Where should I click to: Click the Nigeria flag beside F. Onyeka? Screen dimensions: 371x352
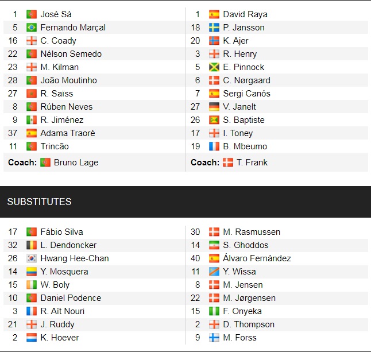click(214, 311)
